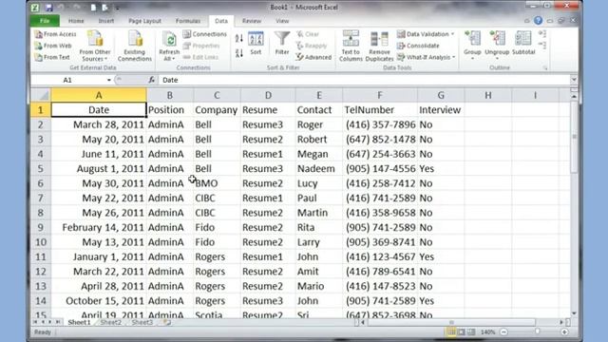Click the Insert Worksheet icon
608x342 pixels.
pyautogui.click(x=167, y=322)
